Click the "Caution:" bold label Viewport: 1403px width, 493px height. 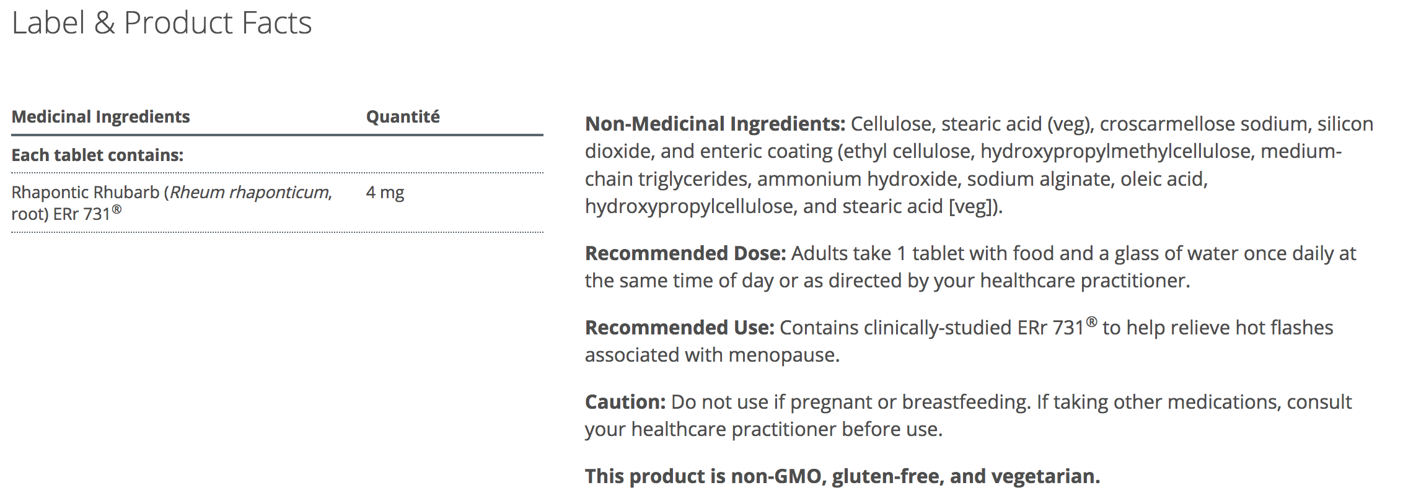click(x=625, y=402)
